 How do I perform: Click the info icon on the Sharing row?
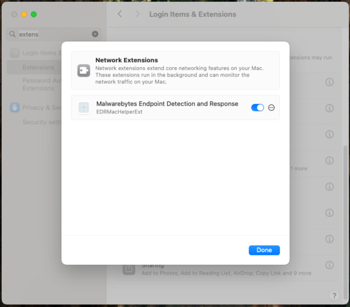pos(330,265)
